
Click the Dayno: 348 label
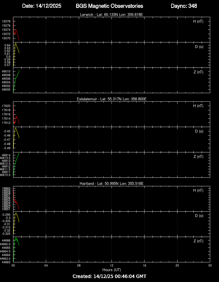click(184, 6)
